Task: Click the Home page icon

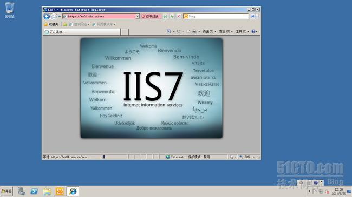Action: tap(169, 31)
